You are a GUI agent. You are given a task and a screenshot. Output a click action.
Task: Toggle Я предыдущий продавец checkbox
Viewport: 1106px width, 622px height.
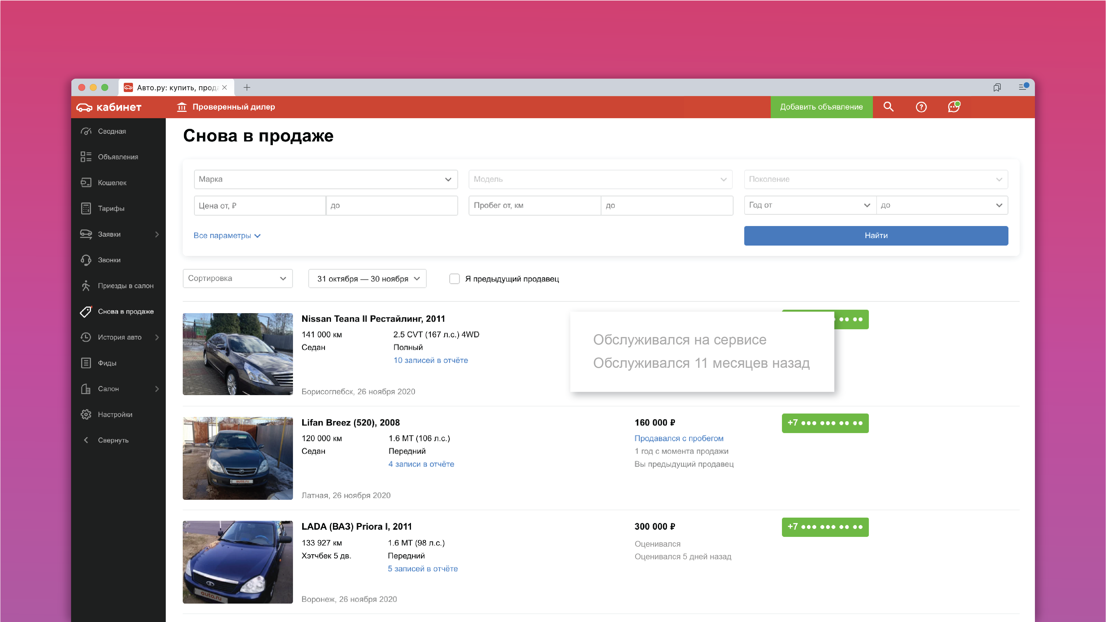[454, 279]
